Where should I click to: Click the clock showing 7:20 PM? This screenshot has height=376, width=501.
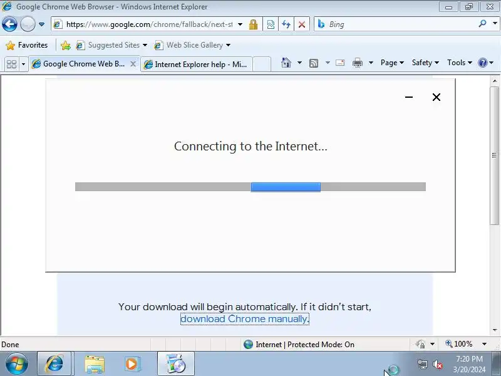(x=469, y=358)
